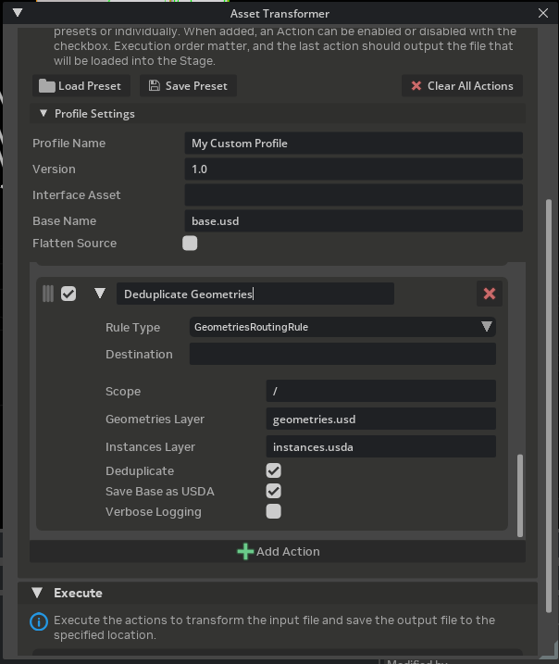559x664 pixels.
Task: Click the Geometries Layer text field
Action: pos(380,420)
